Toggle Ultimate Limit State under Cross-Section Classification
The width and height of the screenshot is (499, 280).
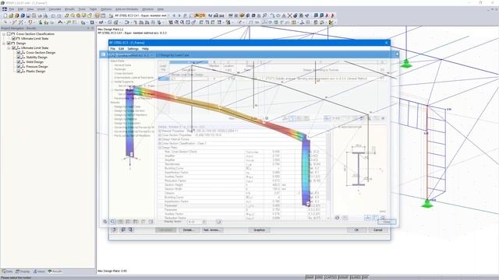pos(14,38)
